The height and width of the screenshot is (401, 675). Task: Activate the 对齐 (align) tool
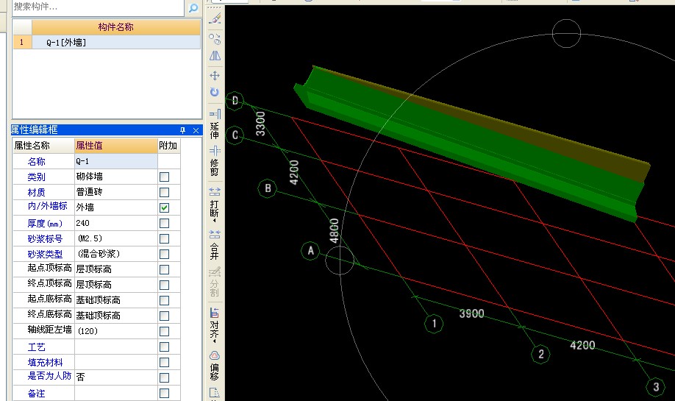pyautogui.click(x=215, y=325)
